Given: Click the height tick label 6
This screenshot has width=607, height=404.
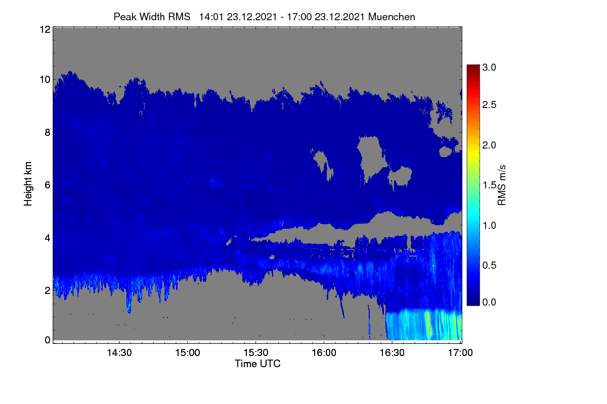Looking at the screenshot, I should [47, 185].
